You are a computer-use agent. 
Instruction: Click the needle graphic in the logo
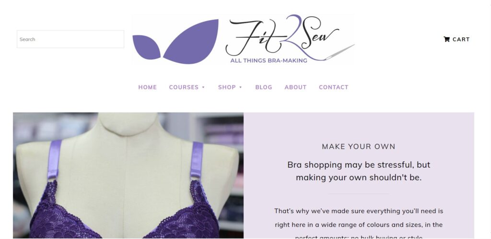(340, 52)
